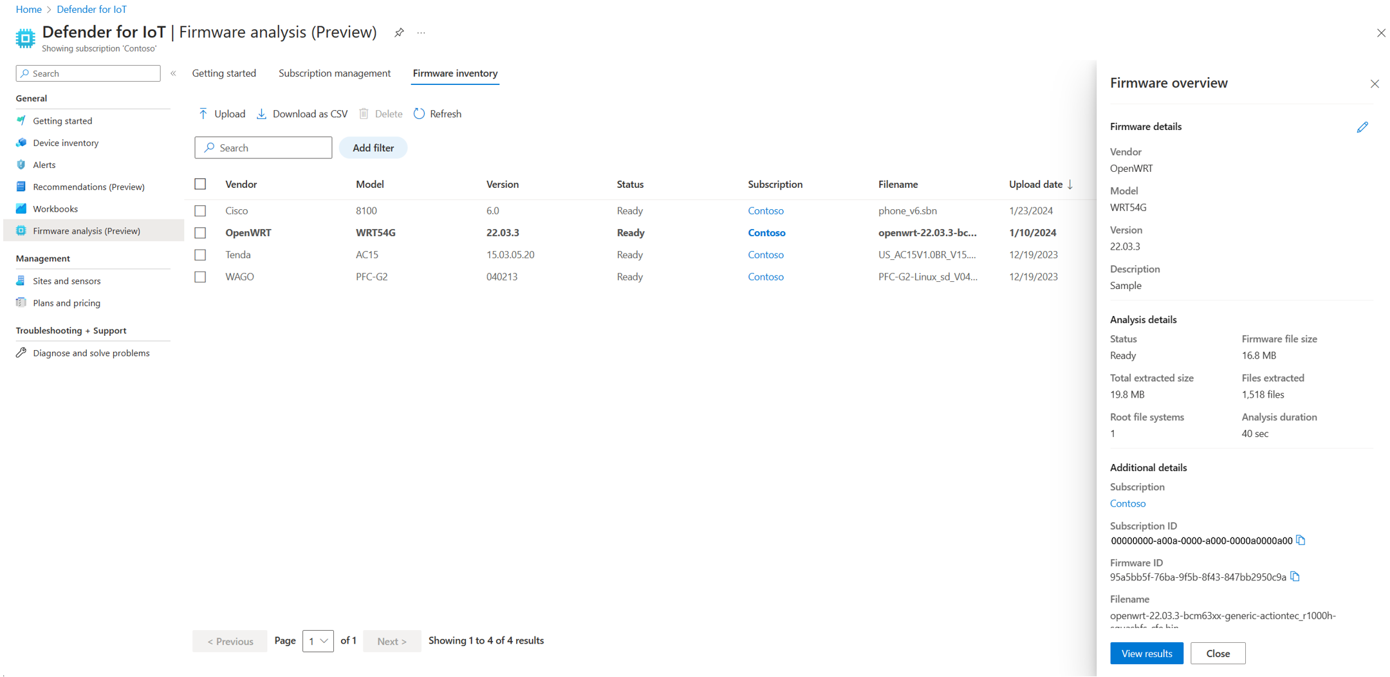1390x677 pixels.
Task: Open Contoso link in WAGO row
Action: 766,277
